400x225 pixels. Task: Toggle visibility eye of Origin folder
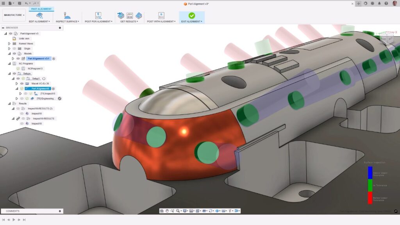(x=14, y=48)
